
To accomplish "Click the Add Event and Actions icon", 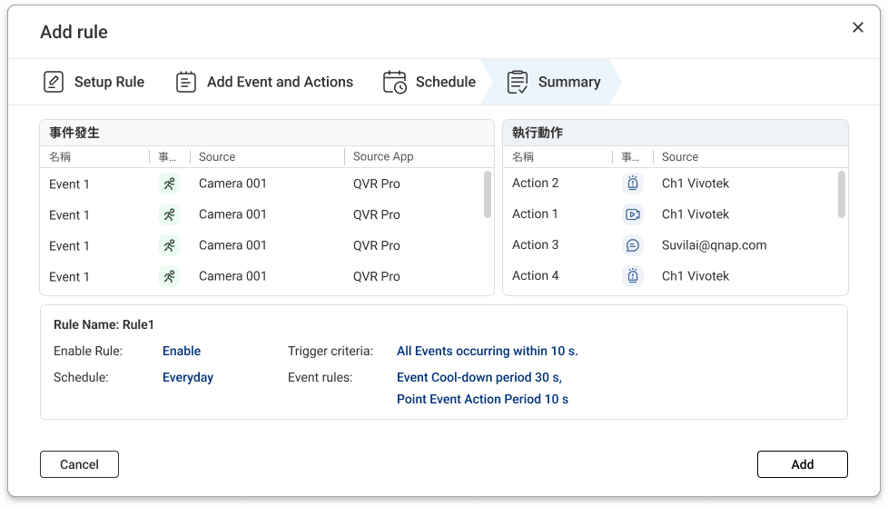I will (186, 82).
